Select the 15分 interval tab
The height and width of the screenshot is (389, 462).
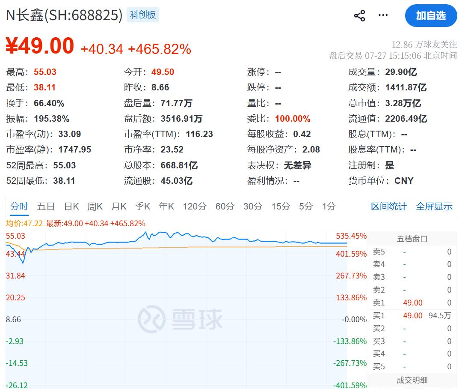pos(281,206)
